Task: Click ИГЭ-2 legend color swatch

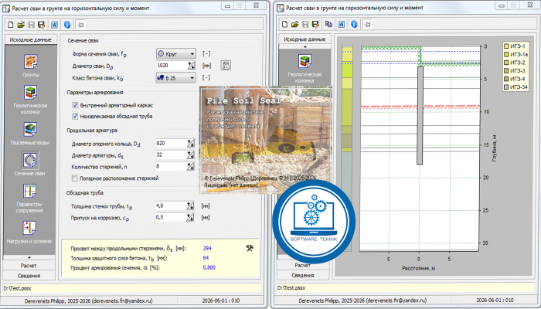Action: (x=505, y=63)
